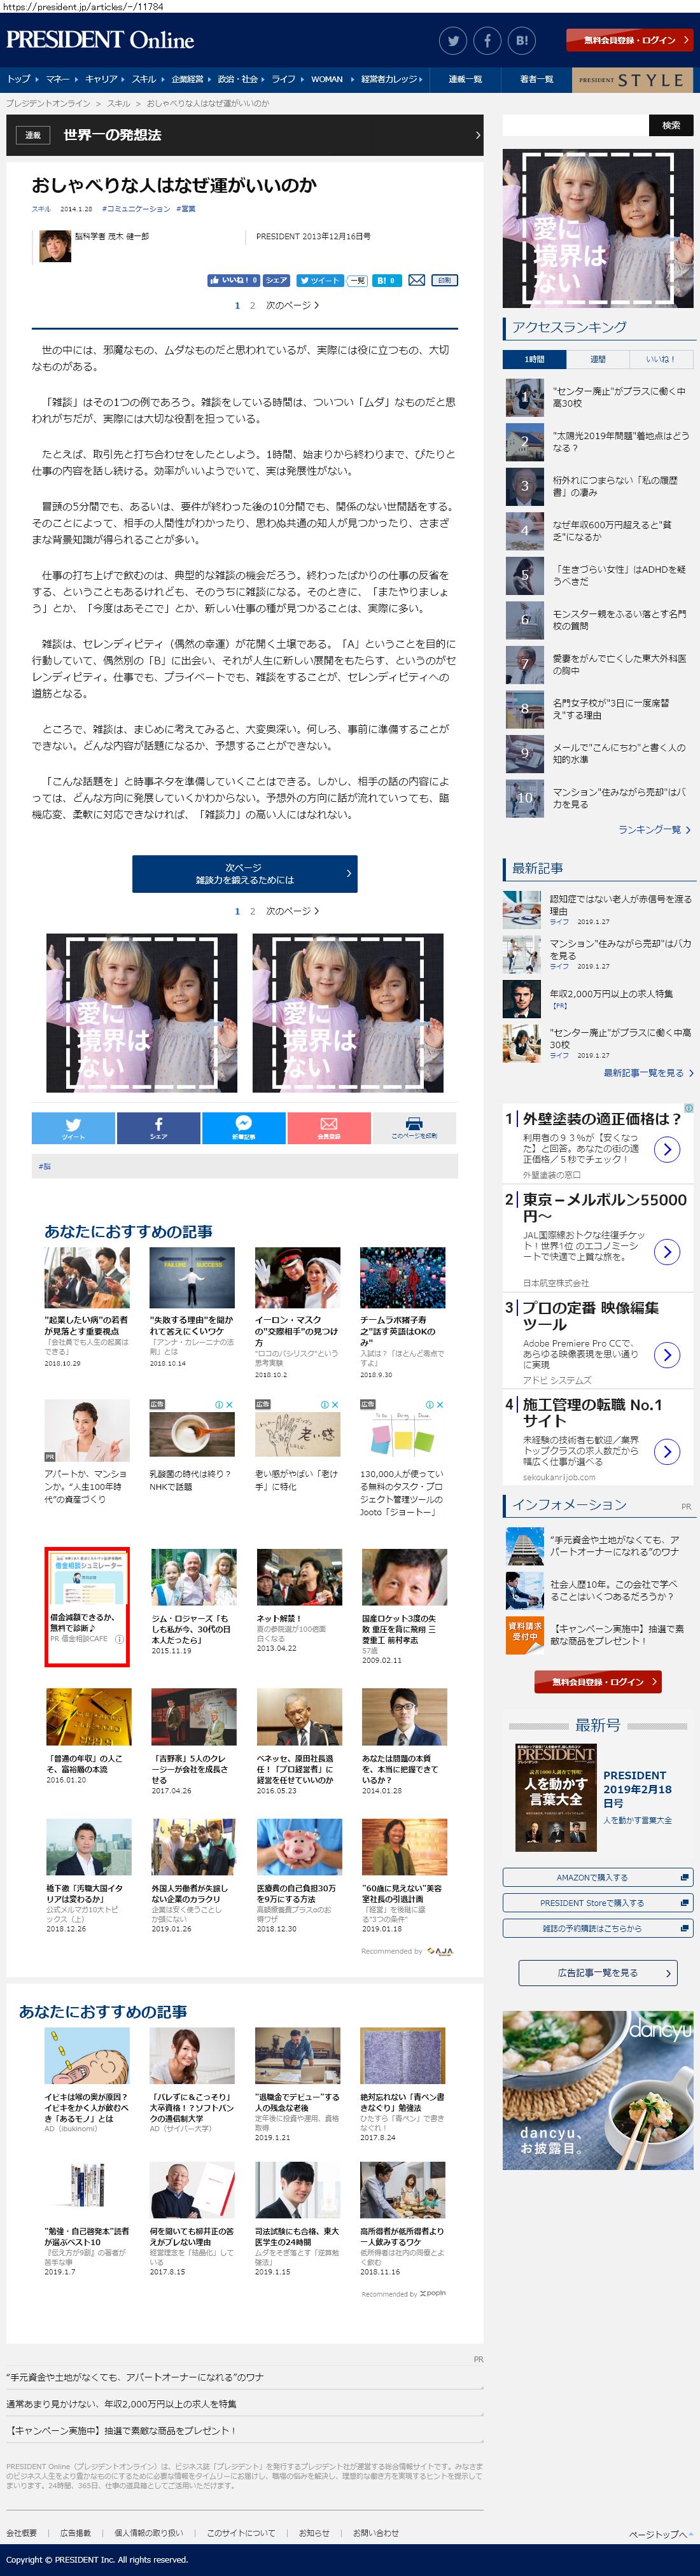700x2576 pixels.
Task: Open the Hatena B! header icon
Action: click(x=521, y=41)
